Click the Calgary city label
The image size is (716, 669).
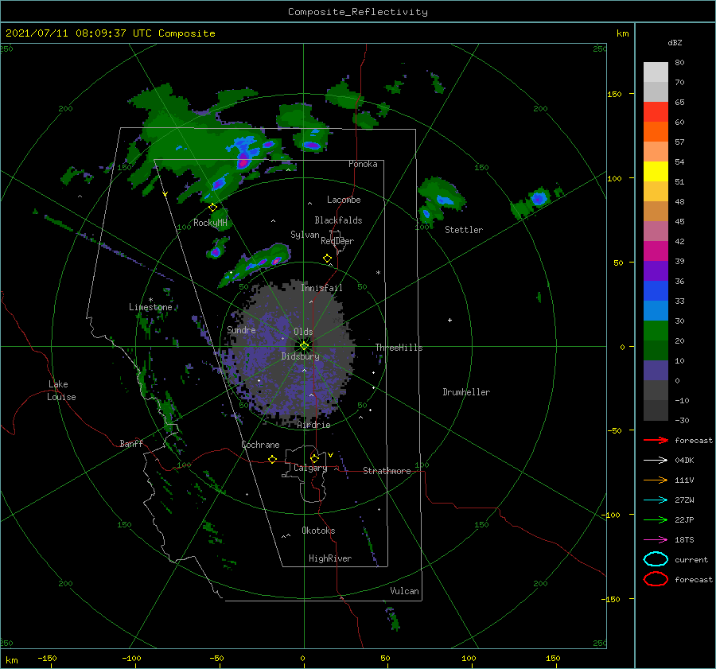(x=310, y=468)
